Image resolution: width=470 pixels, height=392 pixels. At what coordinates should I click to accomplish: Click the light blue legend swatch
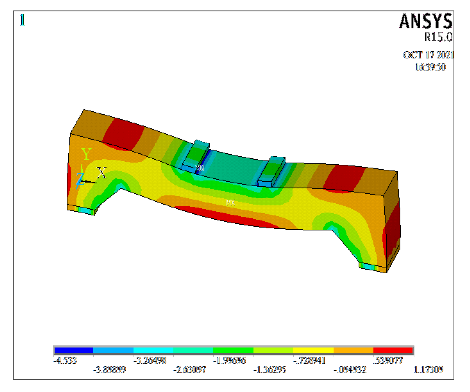[x=113, y=350]
